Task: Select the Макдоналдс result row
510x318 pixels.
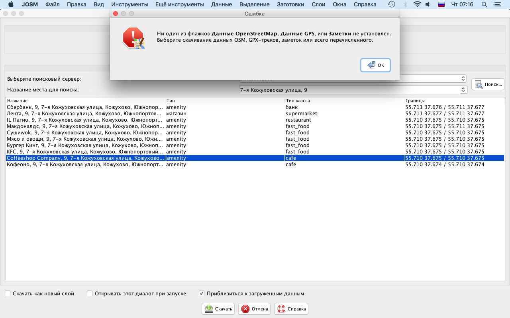Action: tap(255, 126)
